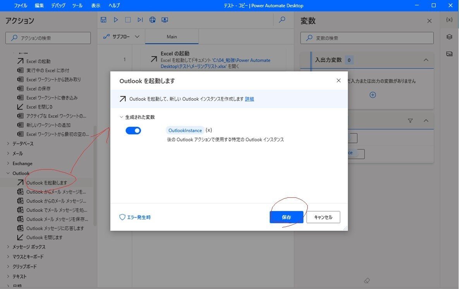
Task: Collapse the Outlook actions group
Action: tap(7, 173)
